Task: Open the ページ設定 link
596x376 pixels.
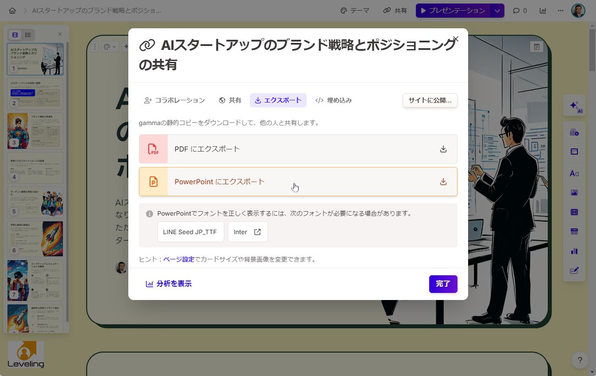Action: [x=178, y=259]
